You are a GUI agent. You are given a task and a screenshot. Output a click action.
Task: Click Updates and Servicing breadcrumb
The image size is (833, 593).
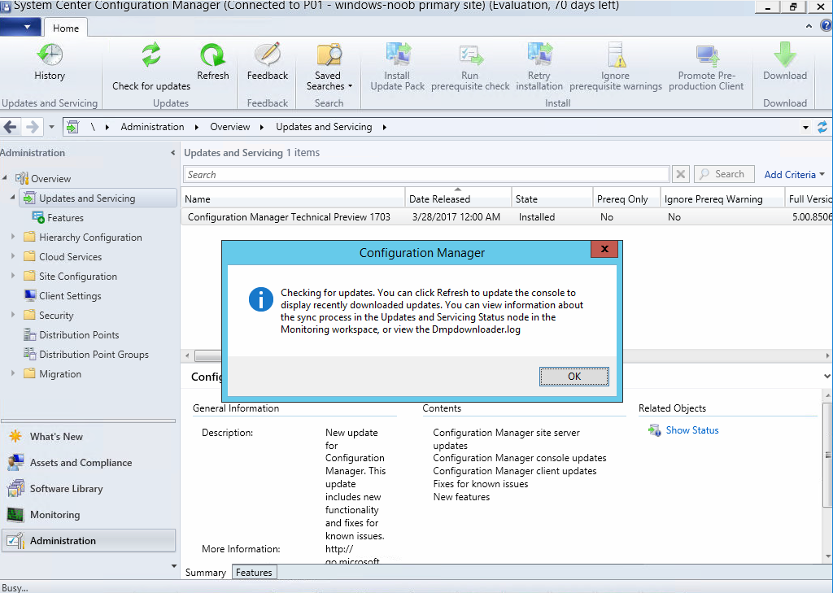(324, 127)
